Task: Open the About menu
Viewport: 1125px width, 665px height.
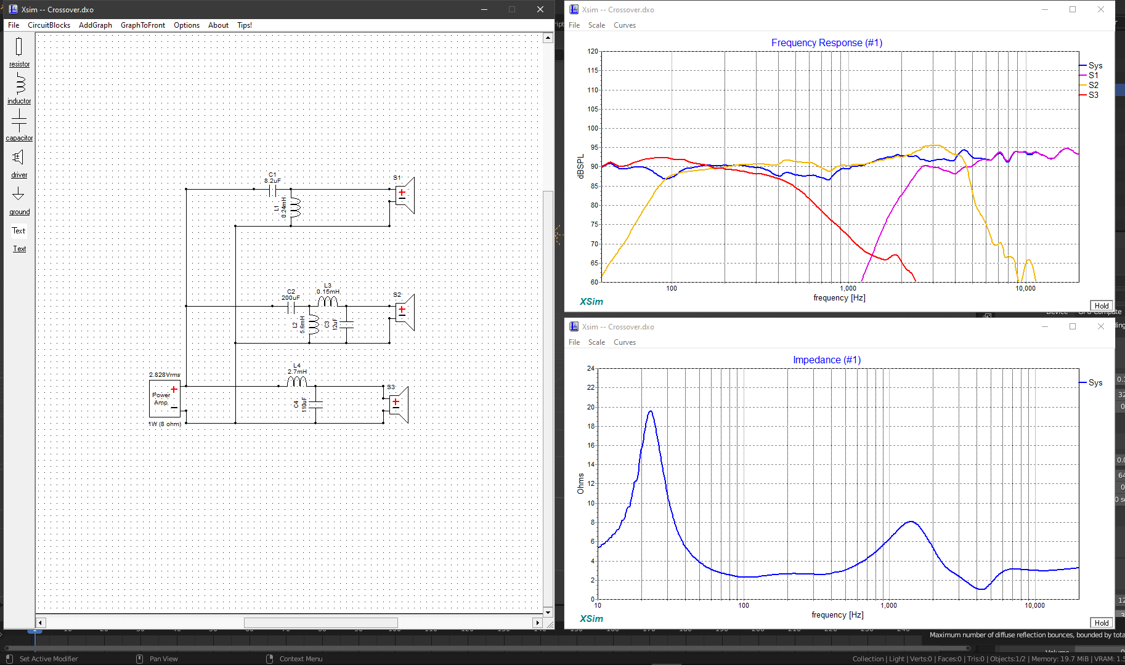Action: click(x=218, y=25)
